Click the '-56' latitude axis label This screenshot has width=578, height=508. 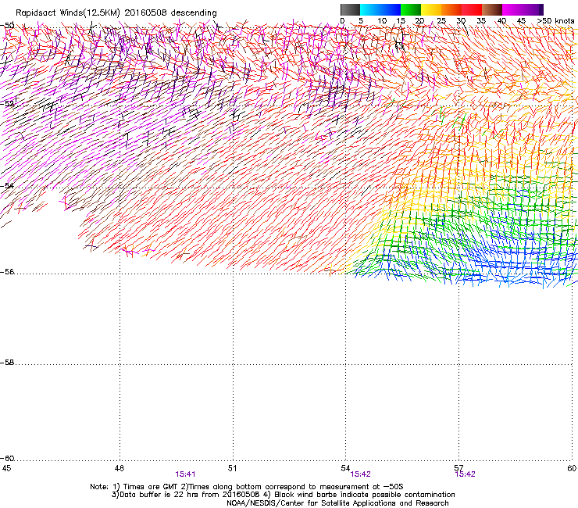[7, 272]
